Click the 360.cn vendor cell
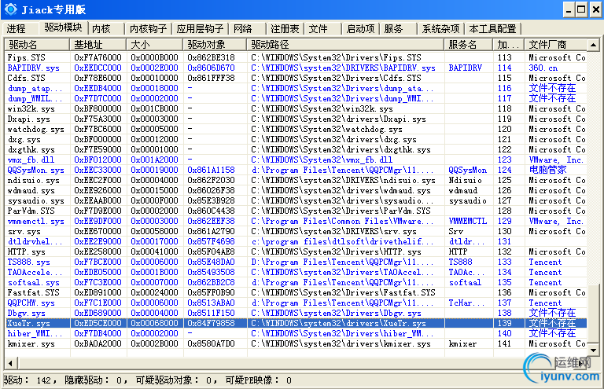604x389 pixels. tap(543, 68)
